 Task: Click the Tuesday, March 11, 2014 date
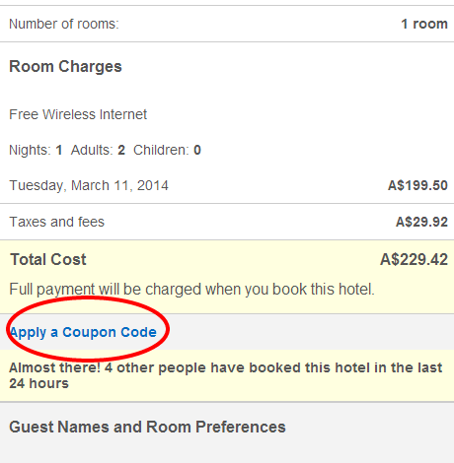(89, 185)
